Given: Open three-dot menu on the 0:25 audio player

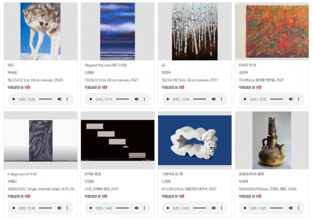Looking at the screenshot, I should tap(298, 208).
